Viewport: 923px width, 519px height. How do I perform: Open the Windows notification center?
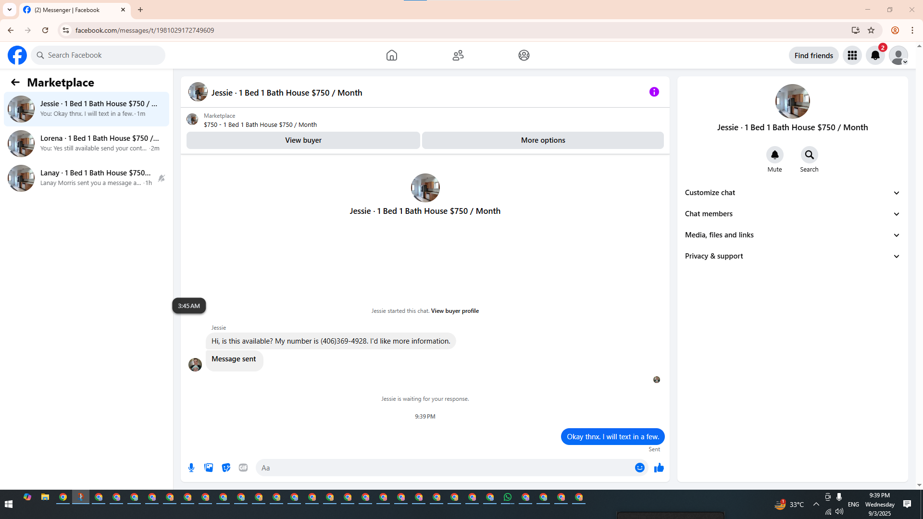[907, 504]
